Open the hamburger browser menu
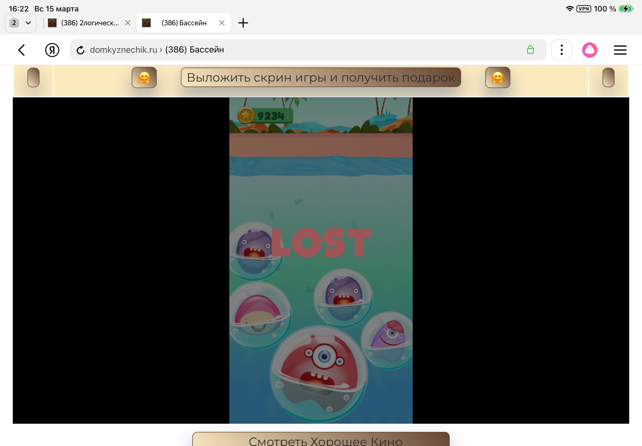The width and height of the screenshot is (642, 446). (x=620, y=50)
